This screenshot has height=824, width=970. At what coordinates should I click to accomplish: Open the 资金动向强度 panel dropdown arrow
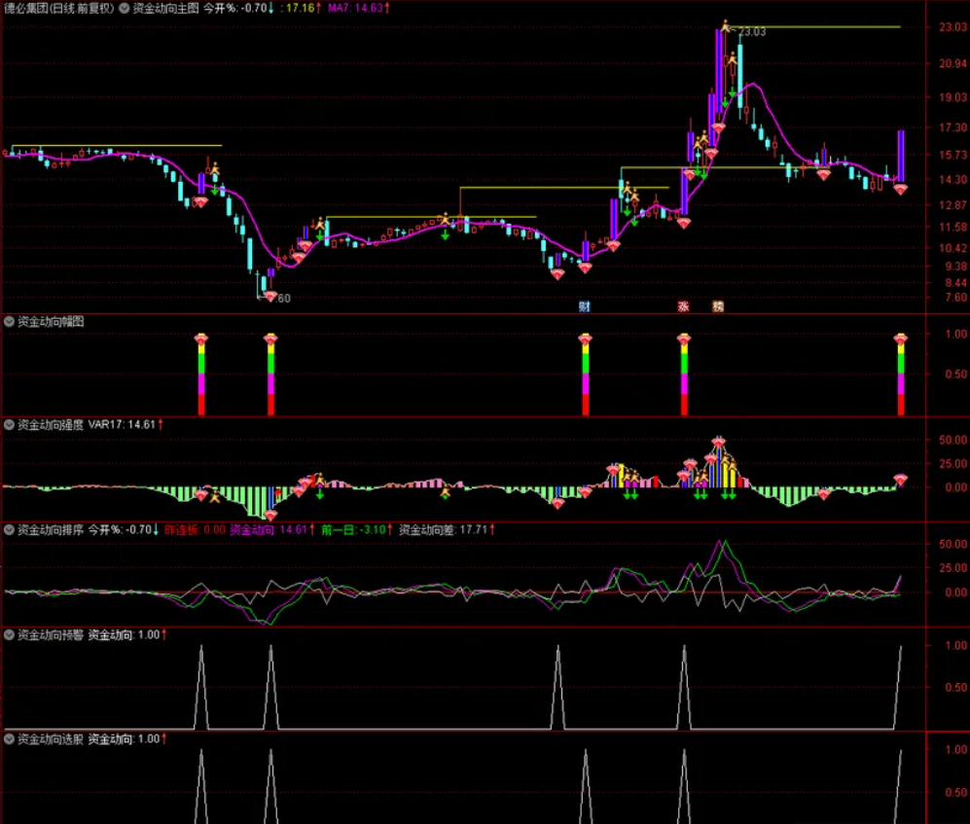tap(10, 425)
